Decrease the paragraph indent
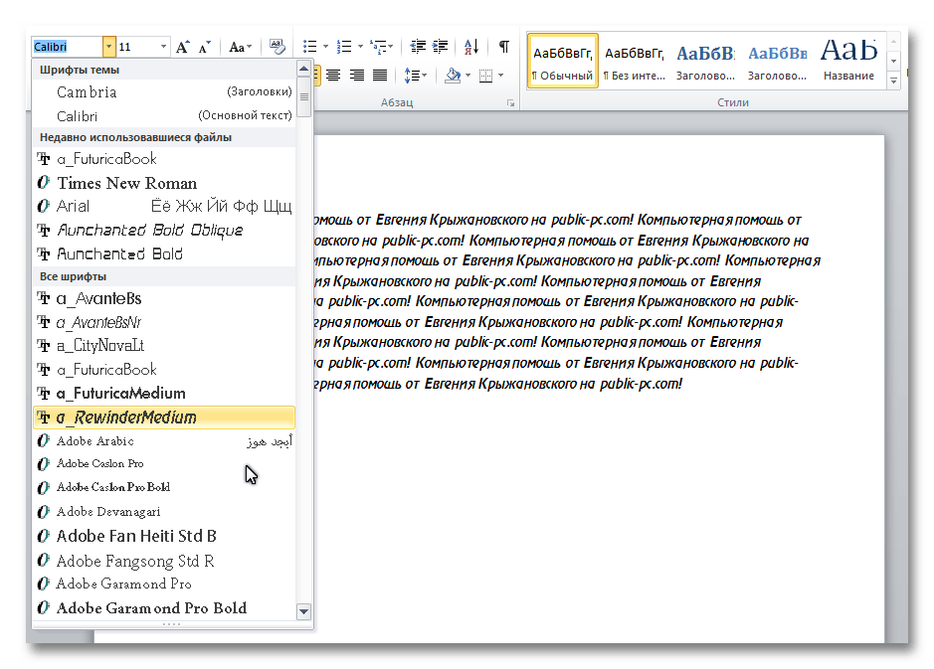 point(418,47)
